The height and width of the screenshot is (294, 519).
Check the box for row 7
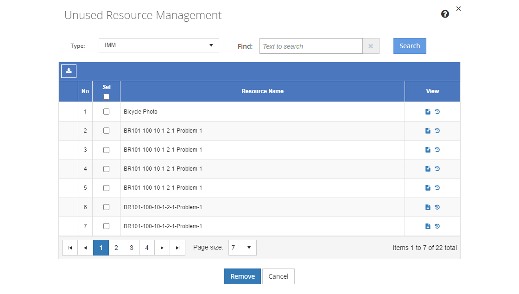[106, 226]
